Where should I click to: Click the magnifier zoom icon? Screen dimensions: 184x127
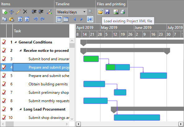tap(90, 12)
